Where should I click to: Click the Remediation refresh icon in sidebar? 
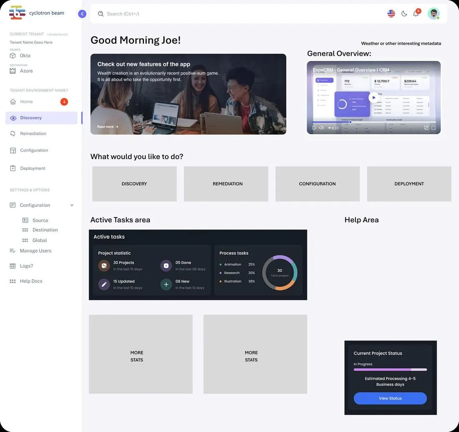coord(13,134)
